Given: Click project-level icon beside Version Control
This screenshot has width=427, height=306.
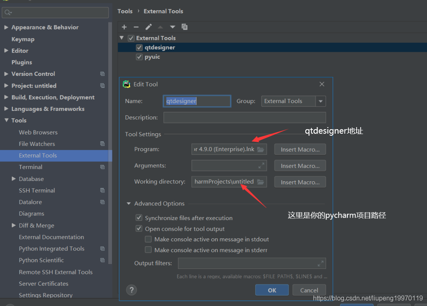Looking at the screenshot, I should pyautogui.click(x=103, y=74).
